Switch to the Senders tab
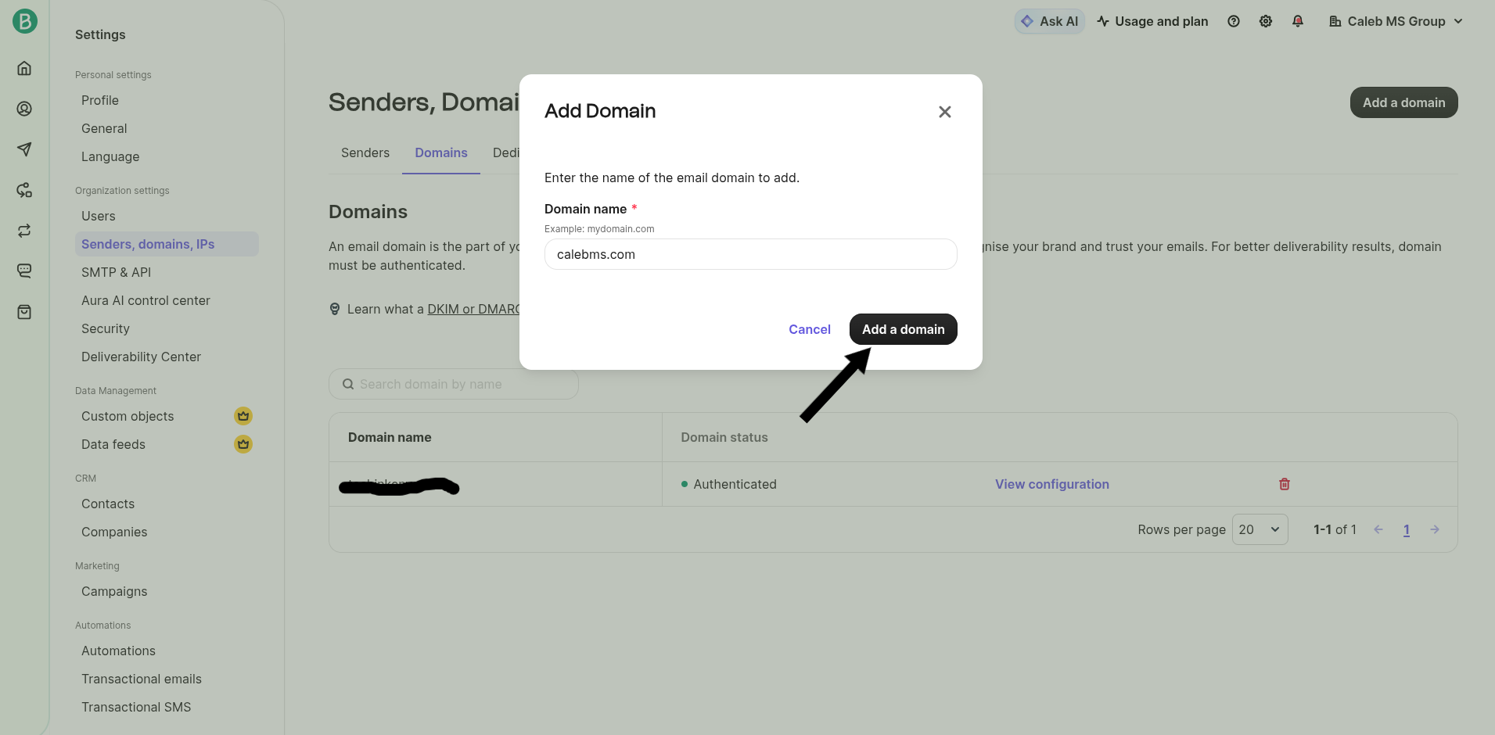1495x735 pixels. [365, 152]
